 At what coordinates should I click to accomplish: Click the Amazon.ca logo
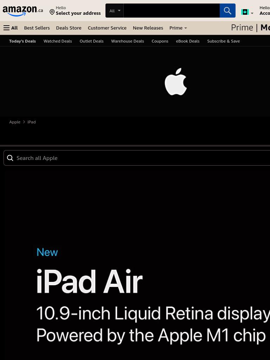(22, 11)
